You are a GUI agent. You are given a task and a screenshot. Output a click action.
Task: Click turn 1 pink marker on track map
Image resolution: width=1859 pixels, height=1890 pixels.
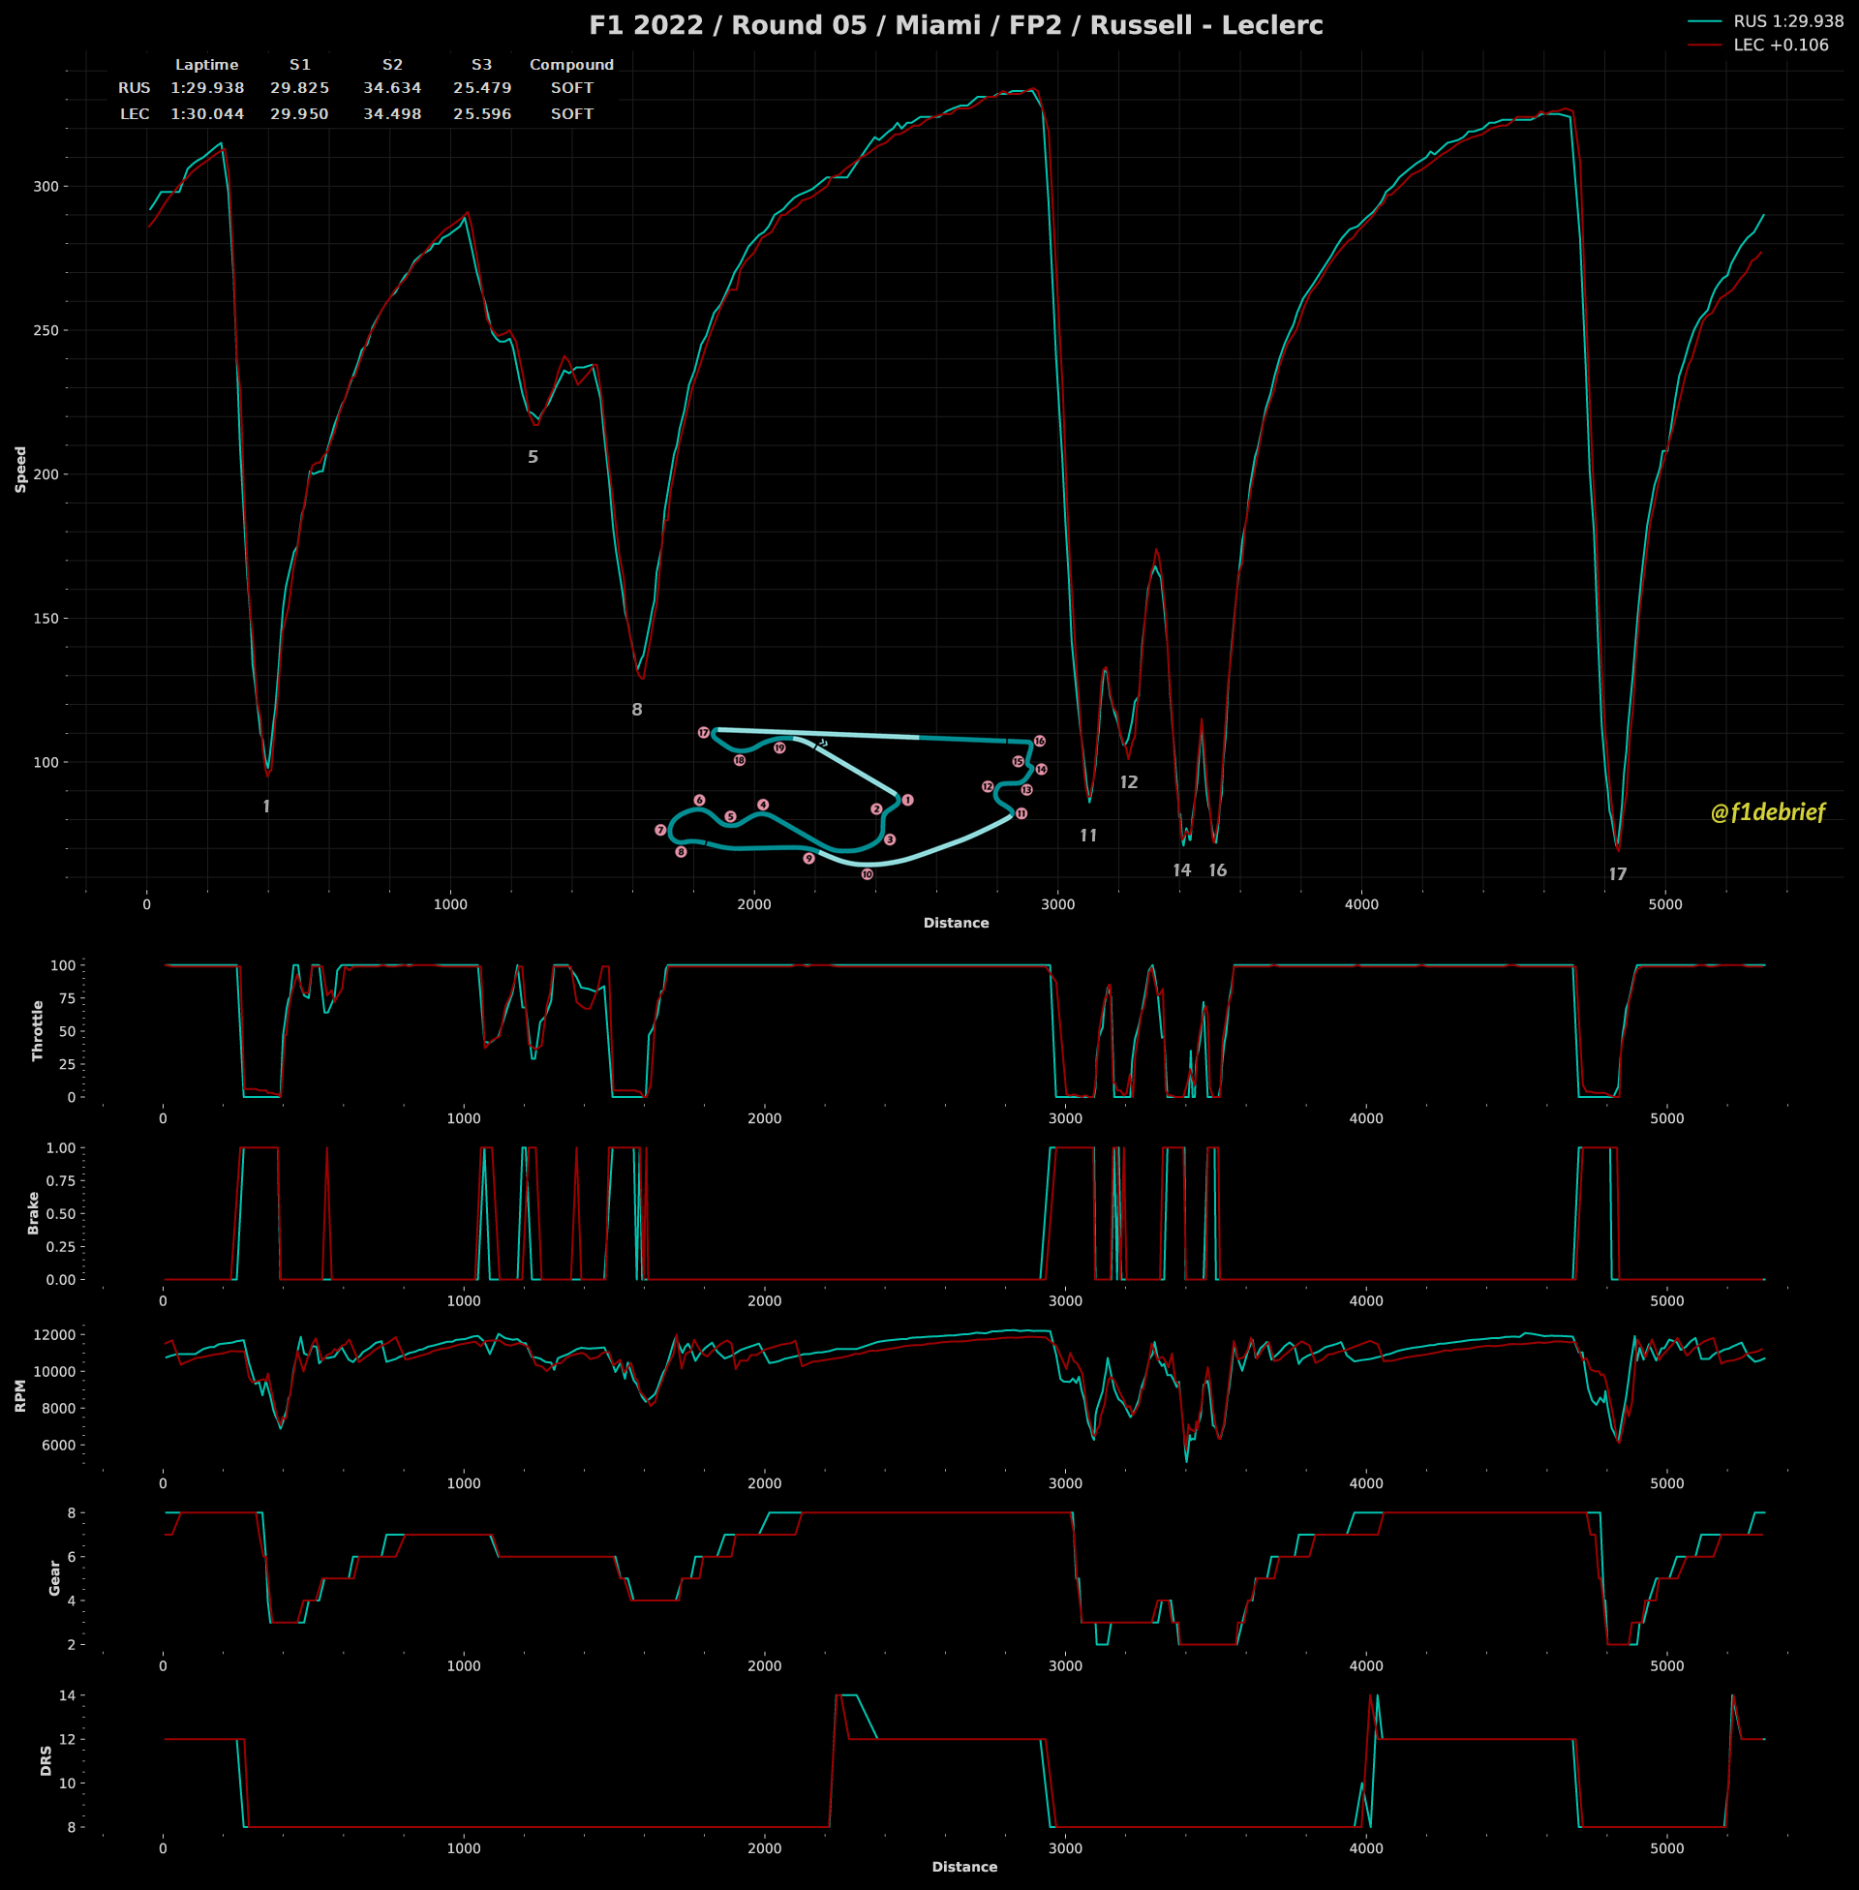[907, 800]
